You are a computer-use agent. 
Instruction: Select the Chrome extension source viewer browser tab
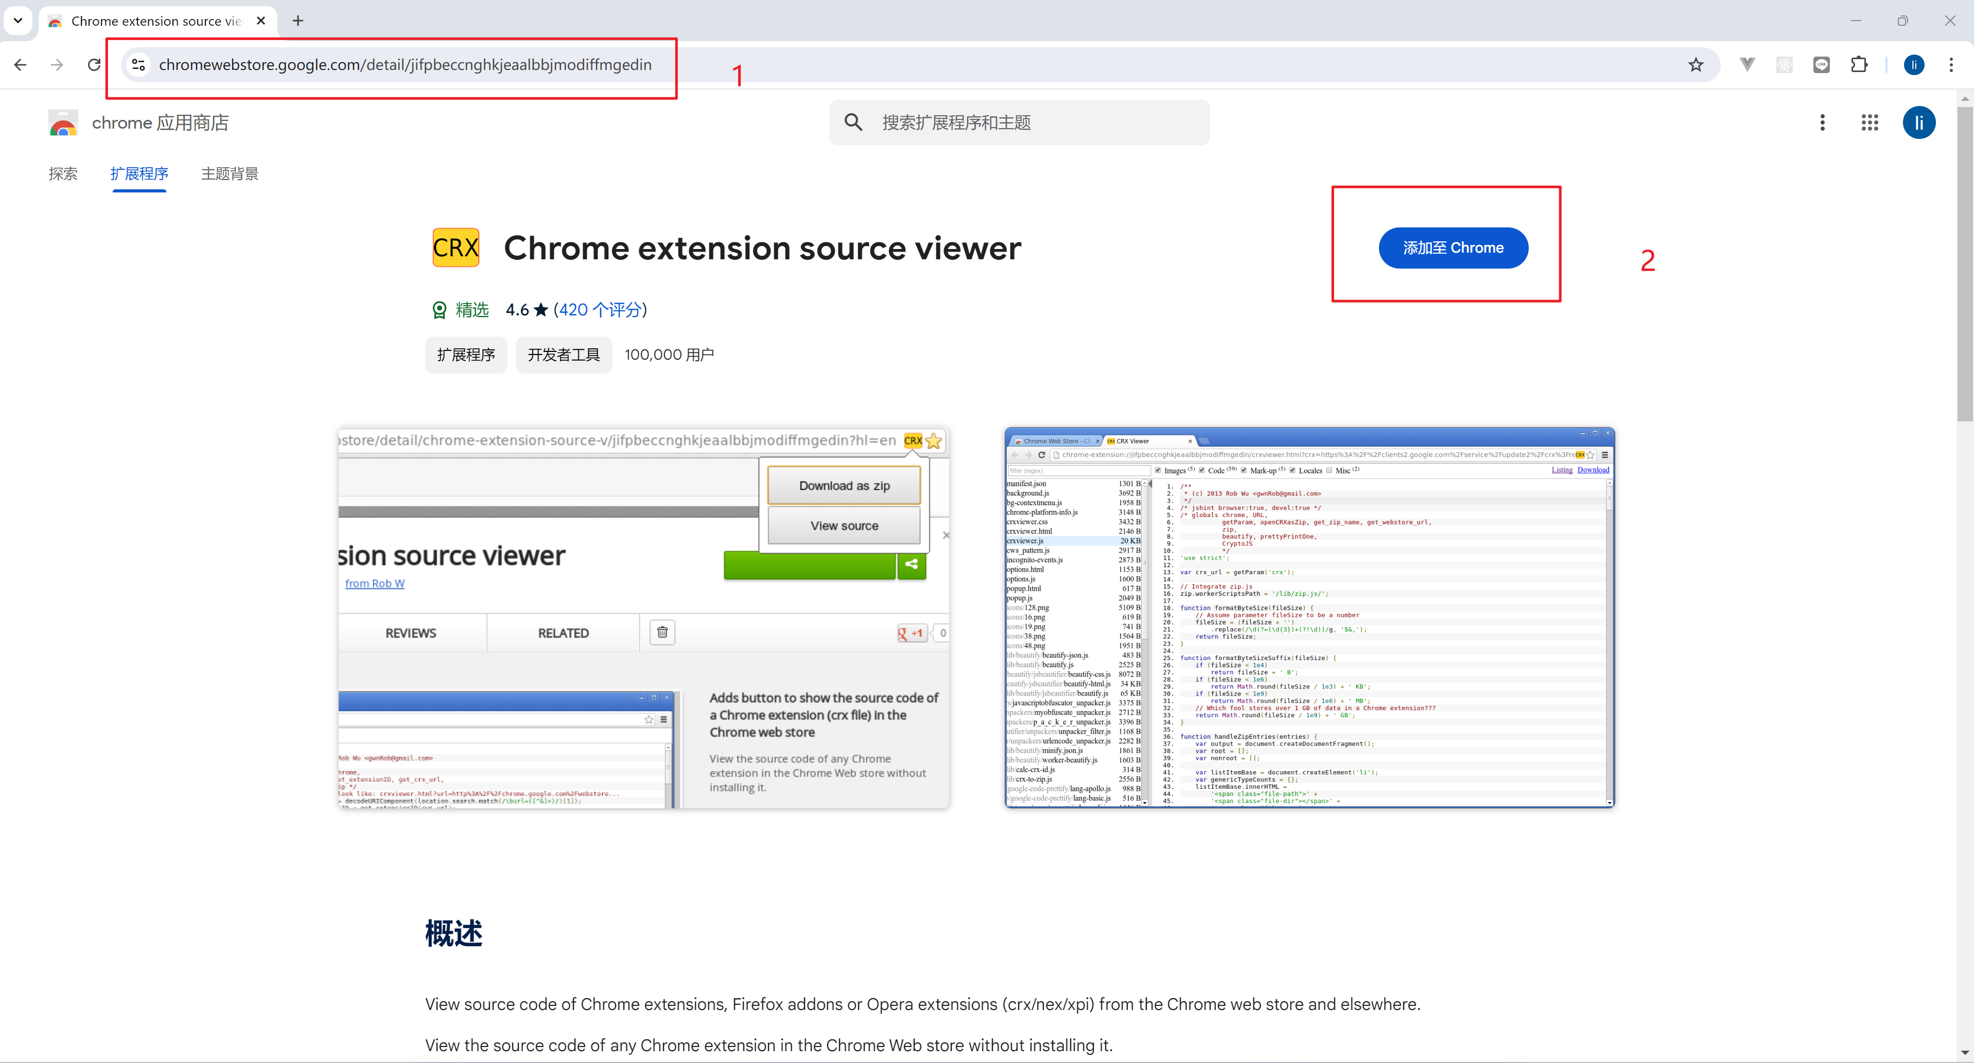[158, 21]
